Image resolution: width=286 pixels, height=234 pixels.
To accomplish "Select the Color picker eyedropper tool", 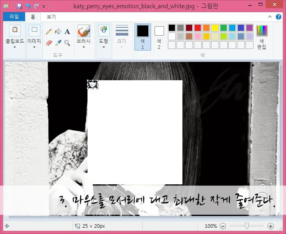I will (x=58, y=43).
